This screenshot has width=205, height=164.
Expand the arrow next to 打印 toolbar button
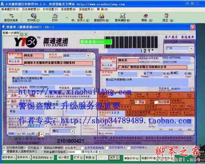pos(67,18)
